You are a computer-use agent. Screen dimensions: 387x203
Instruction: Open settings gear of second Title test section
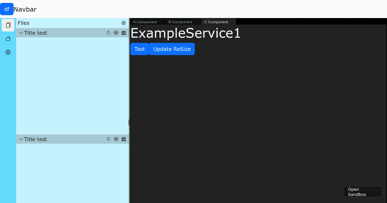pos(116,139)
